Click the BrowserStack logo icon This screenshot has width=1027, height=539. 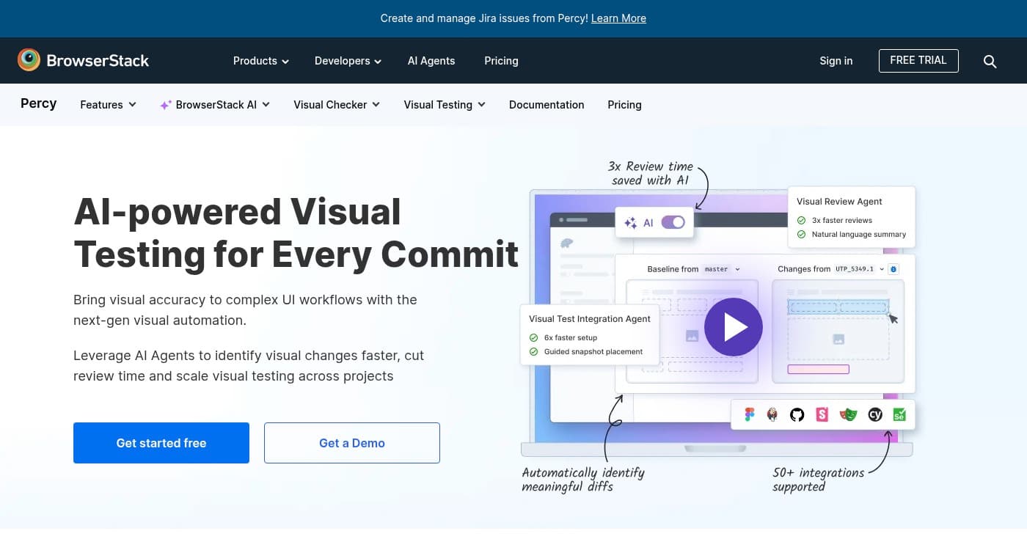pos(29,60)
